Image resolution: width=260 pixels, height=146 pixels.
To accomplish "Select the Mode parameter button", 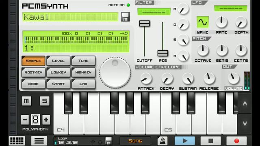I will (33, 84).
